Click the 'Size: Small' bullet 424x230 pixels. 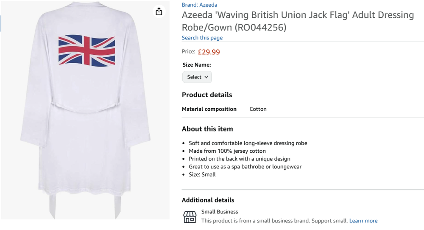tap(202, 174)
